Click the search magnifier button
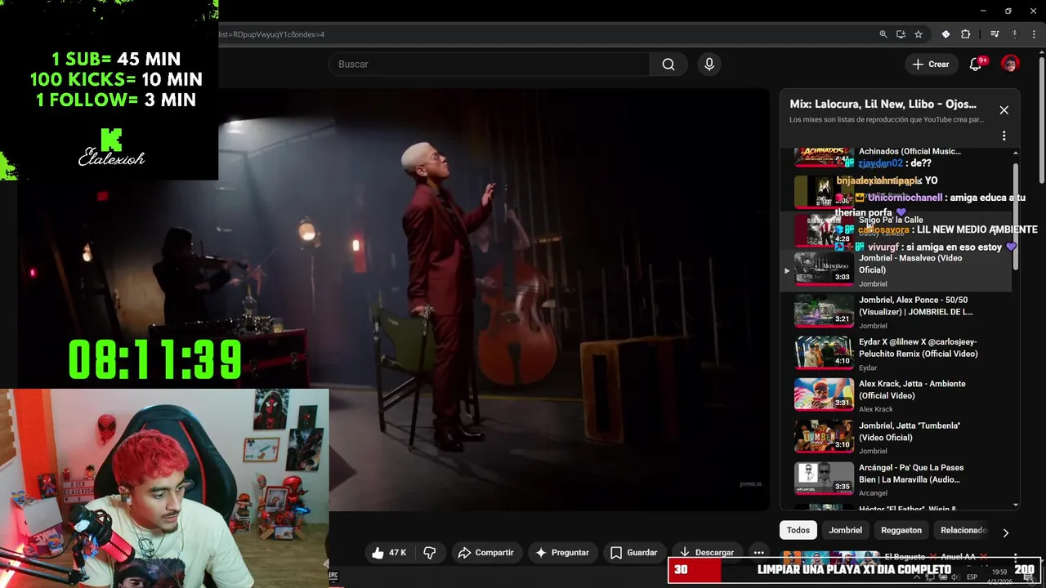This screenshot has width=1046, height=588. tap(668, 65)
